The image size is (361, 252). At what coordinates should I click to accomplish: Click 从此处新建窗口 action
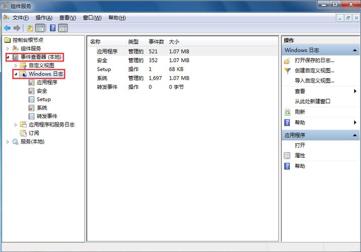click(313, 101)
